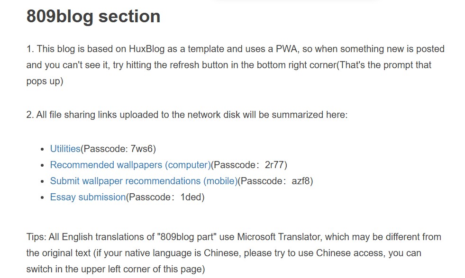
Task: Click the bullet before Recommended wallpapers
Action: 42,165
